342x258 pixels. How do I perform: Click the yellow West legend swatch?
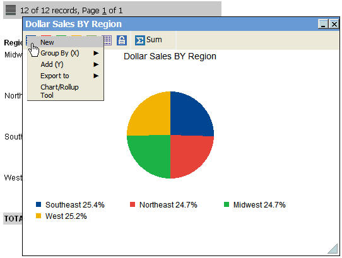(x=38, y=216)
